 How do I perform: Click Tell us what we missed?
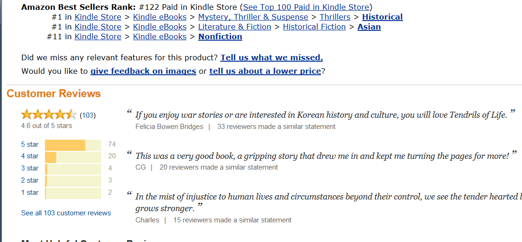point(272,58)
